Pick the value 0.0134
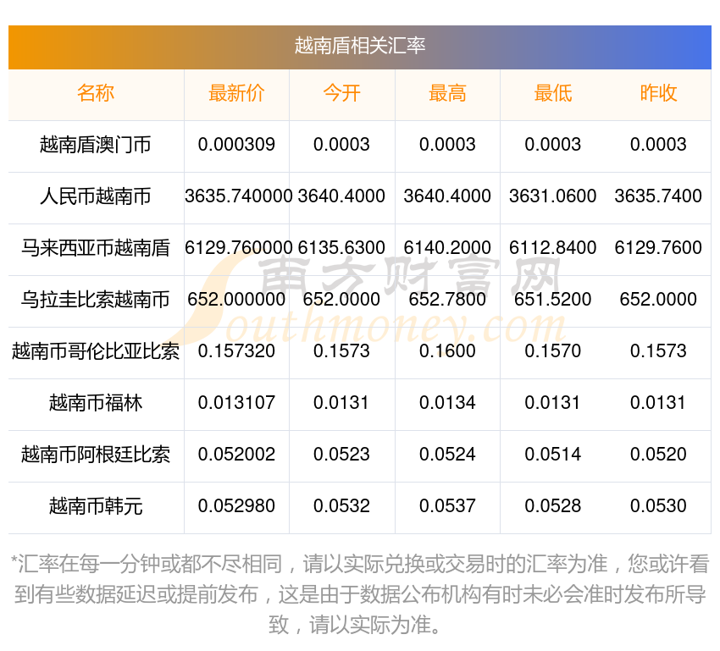 [447, 402]
